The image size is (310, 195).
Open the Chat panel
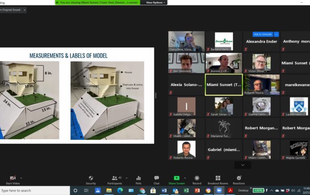(156, 180)
